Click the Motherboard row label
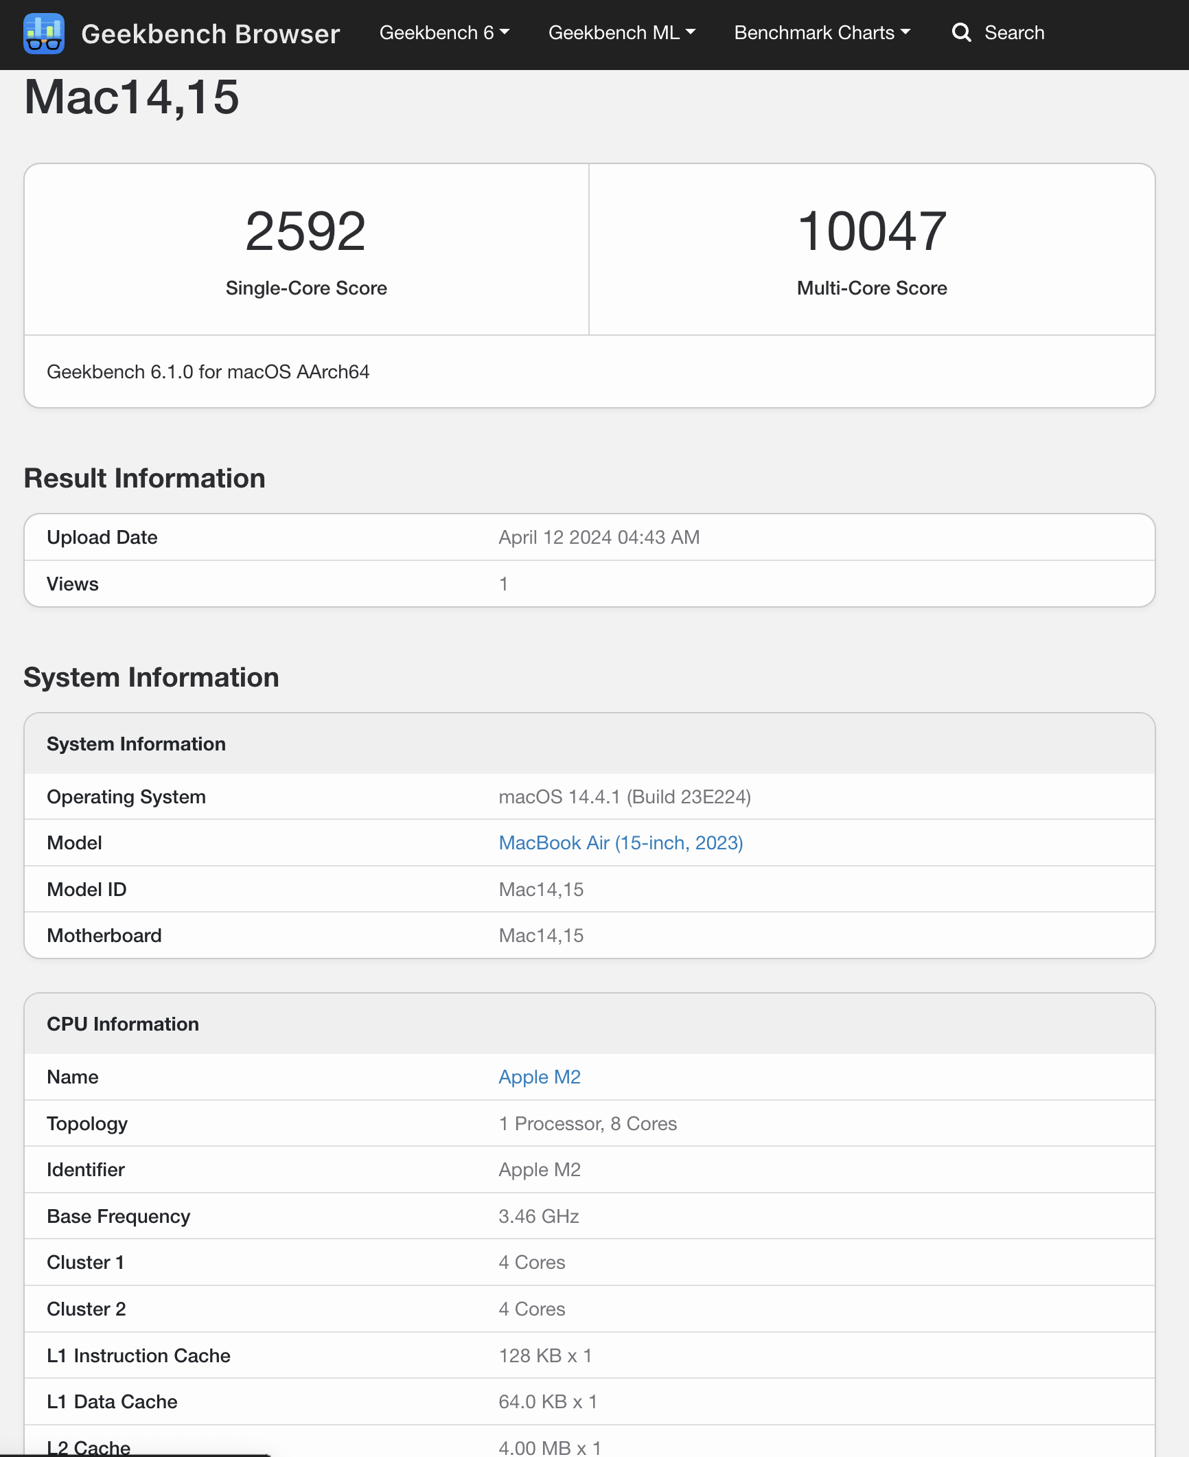Viewport: 1189px width, 1457px height. click(104, 935)
